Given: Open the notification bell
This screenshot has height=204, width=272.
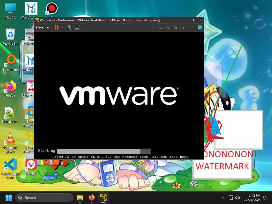Looking at the screenshot, I should click(265, 198).
